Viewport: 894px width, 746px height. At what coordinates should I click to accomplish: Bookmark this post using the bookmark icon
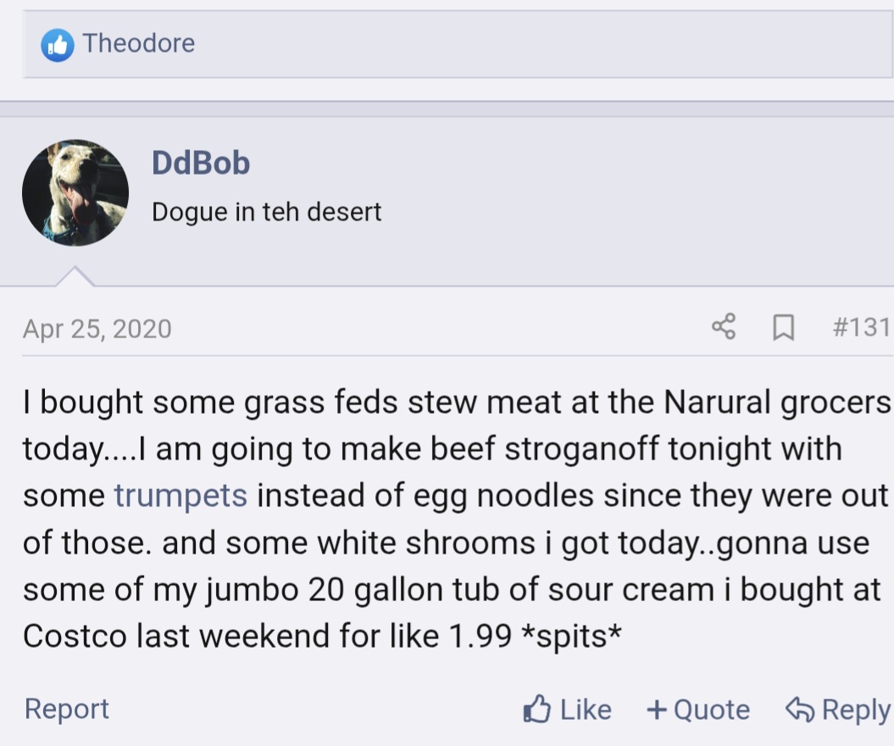click(x=784, y=327)
